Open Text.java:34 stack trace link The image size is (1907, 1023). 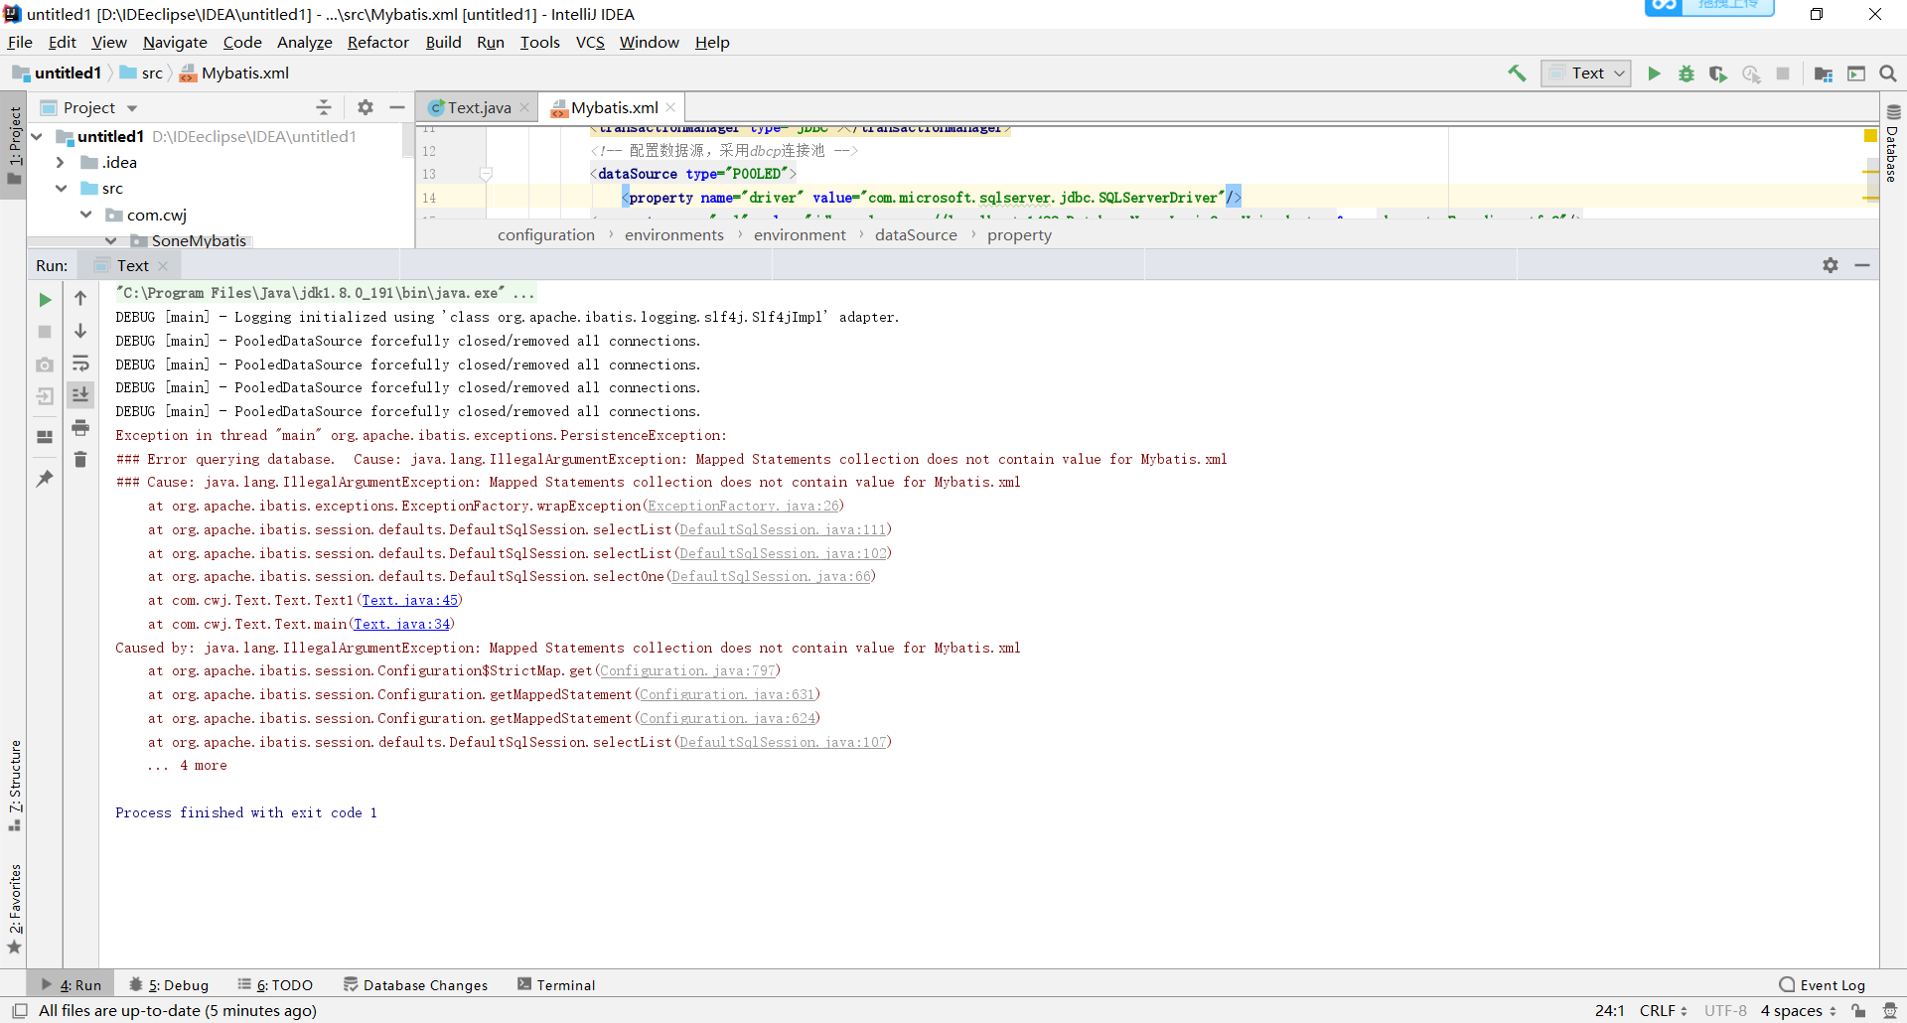click(401, 624)
